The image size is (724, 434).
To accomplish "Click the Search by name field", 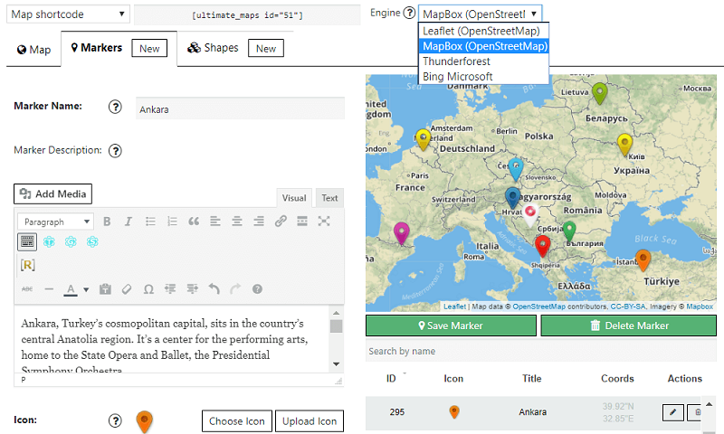I will point(540,351).
